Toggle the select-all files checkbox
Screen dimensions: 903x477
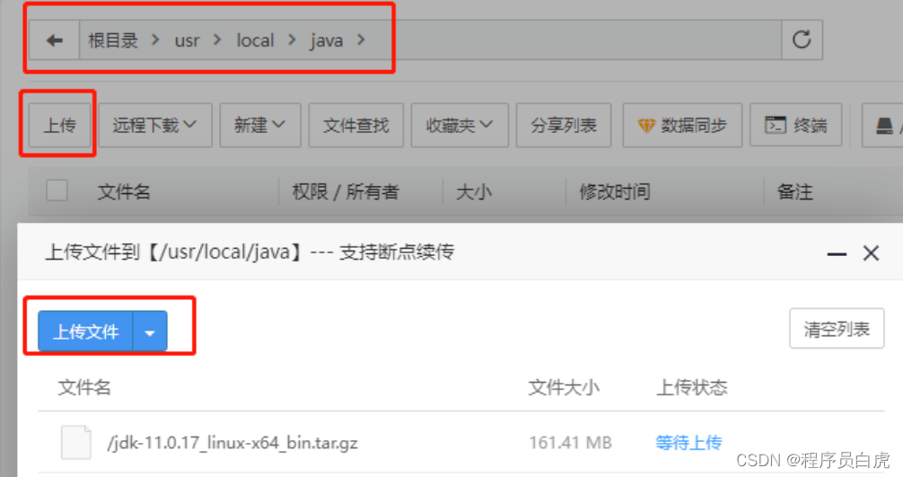(x=57, y=190)
